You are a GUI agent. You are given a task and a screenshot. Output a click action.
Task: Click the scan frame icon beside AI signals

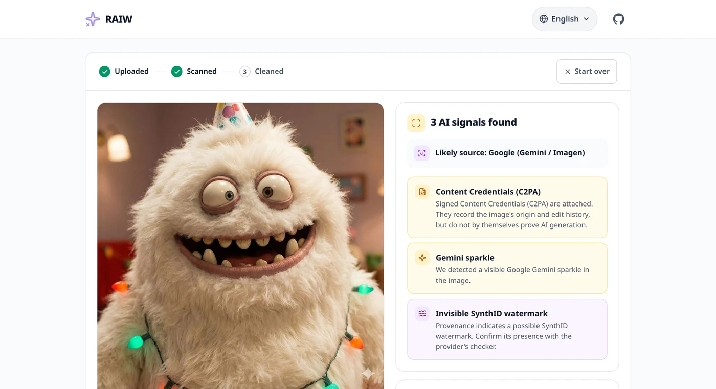(416, 123)
